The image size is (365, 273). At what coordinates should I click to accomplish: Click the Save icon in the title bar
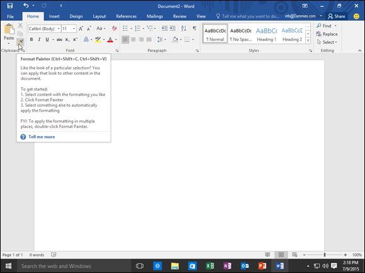click(10, 6)
